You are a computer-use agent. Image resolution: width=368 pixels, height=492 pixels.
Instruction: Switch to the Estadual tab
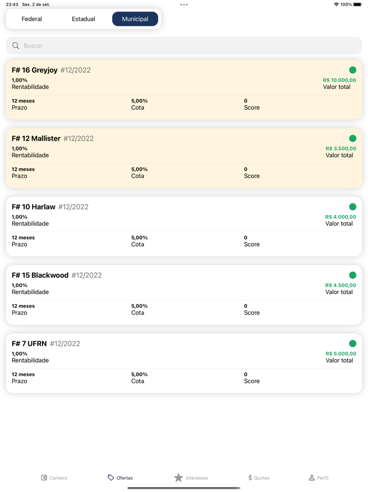pos(84,19)
